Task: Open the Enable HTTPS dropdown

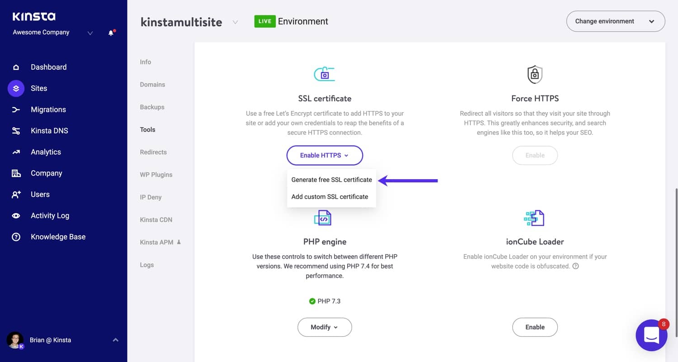Action: tap(325, 155)
